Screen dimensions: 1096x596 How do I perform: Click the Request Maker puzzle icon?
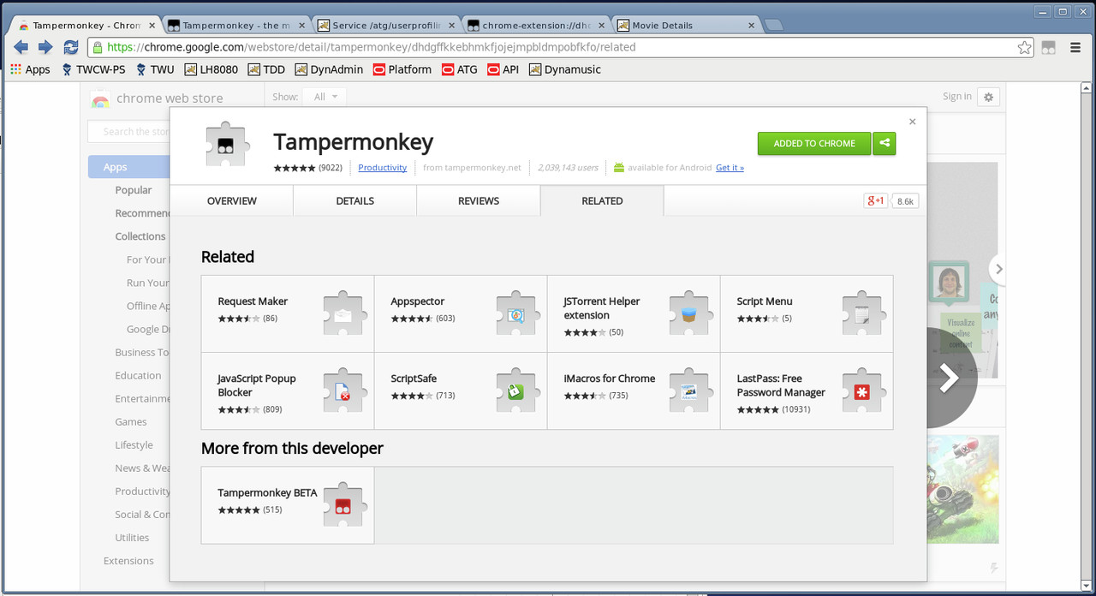coord(346,313)
